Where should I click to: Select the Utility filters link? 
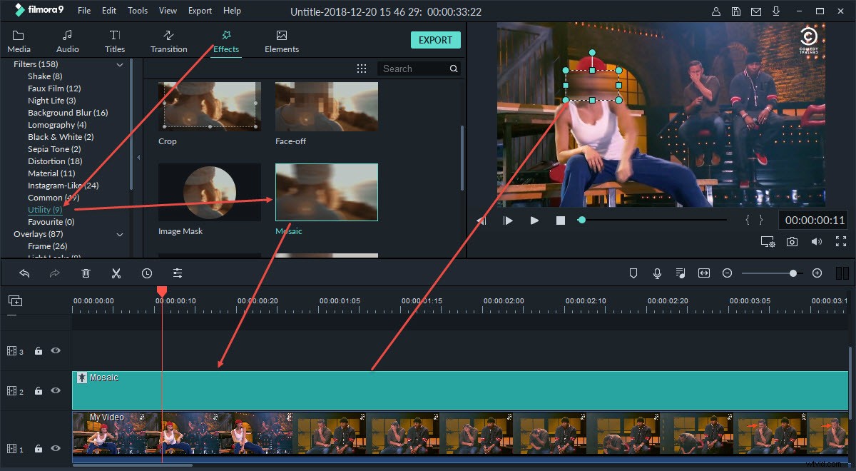pyautogui.click(x=44, y=209)
